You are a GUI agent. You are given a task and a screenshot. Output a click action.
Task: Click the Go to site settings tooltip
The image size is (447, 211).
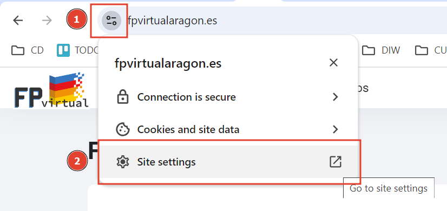point(389,188)
